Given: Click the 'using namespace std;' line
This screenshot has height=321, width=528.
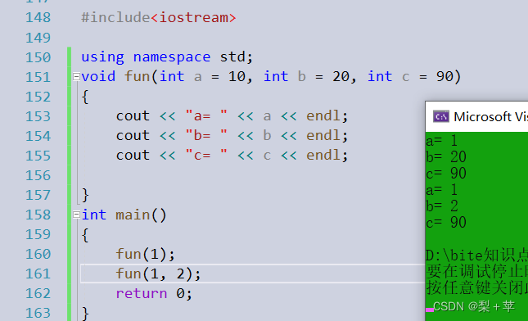Looking at the screenshot, I should click(x=167, y=57).
